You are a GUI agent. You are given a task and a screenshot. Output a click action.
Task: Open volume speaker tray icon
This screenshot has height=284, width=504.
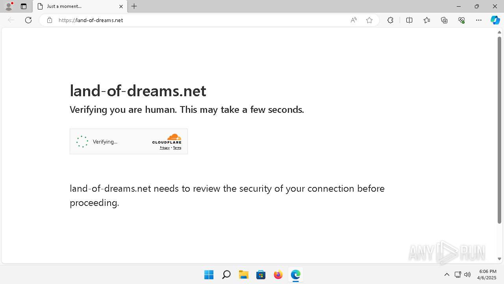coord(467,275)
